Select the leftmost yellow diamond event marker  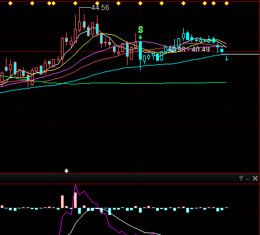(x=10, y=4)
